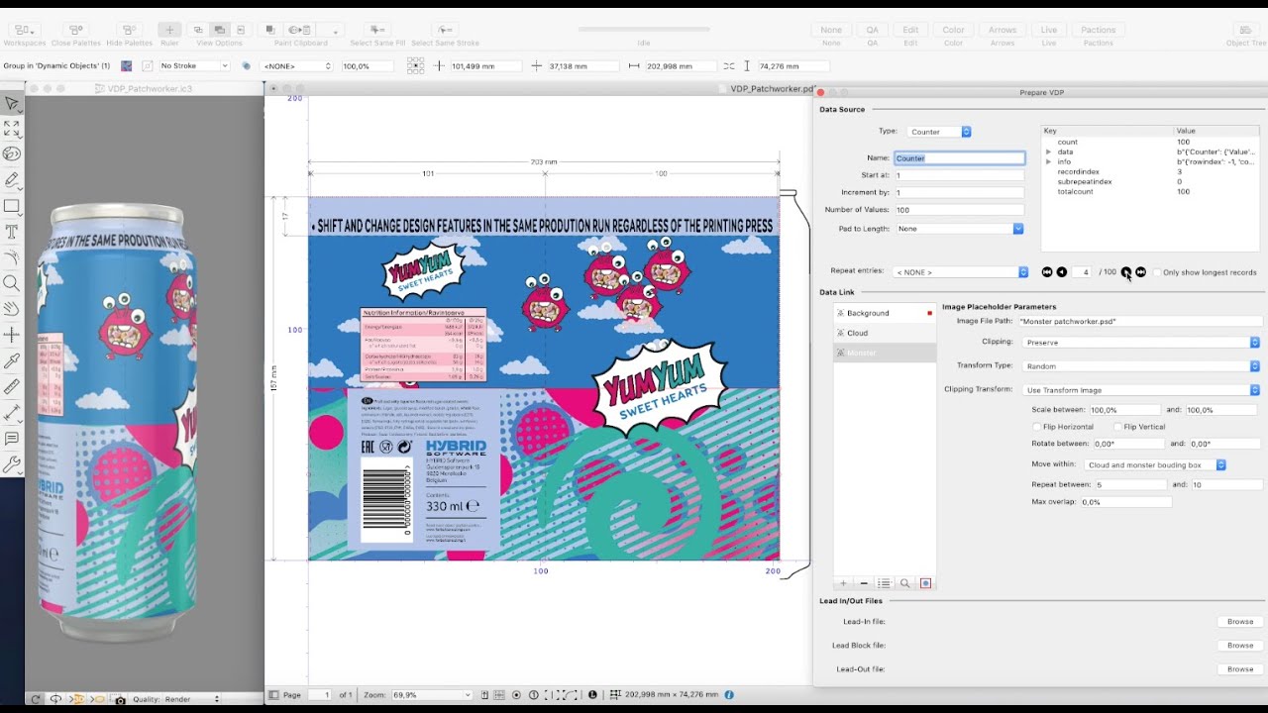Select the text tool in tool palette
This screenshot has width=1268, height=713.
[12, 232]
